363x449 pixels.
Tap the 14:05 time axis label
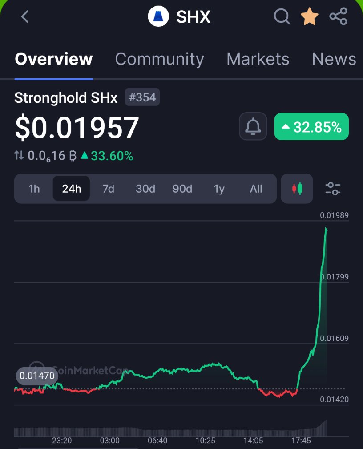(253, 441)
